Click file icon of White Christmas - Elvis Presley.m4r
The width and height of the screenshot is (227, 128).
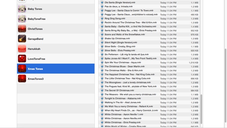(102, 122)
